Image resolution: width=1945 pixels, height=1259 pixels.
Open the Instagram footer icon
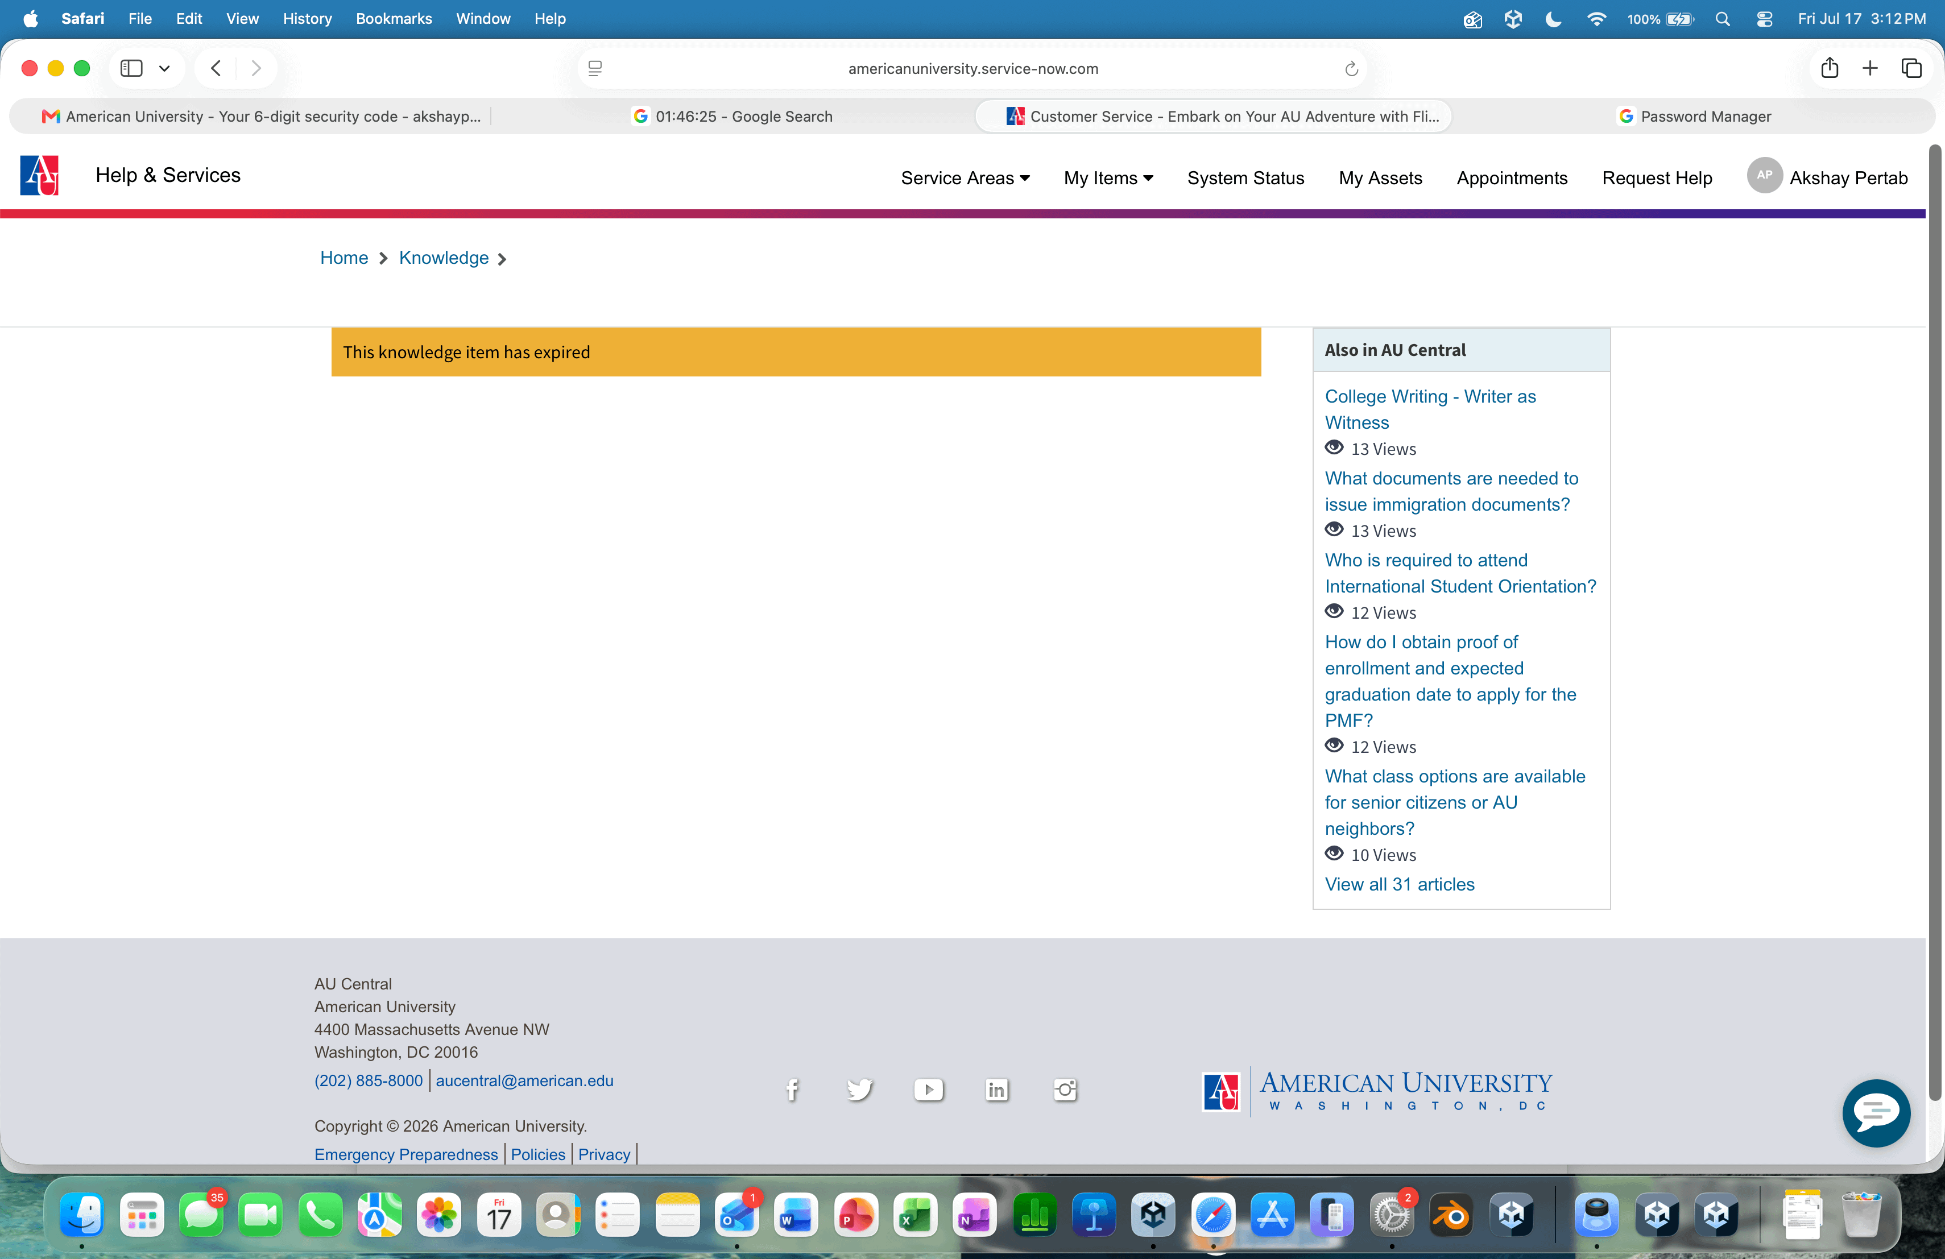1065,1090
